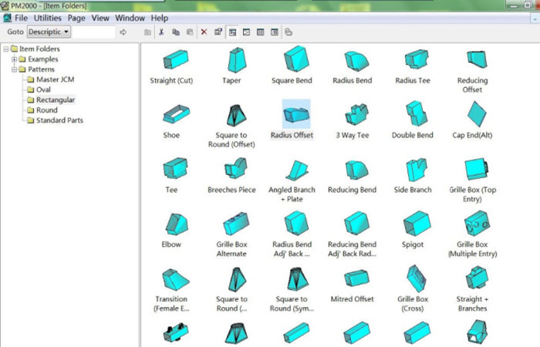Pick the Grille Box Alternate pattern
The width and height of the screenshot is (540, 347).
231,235
